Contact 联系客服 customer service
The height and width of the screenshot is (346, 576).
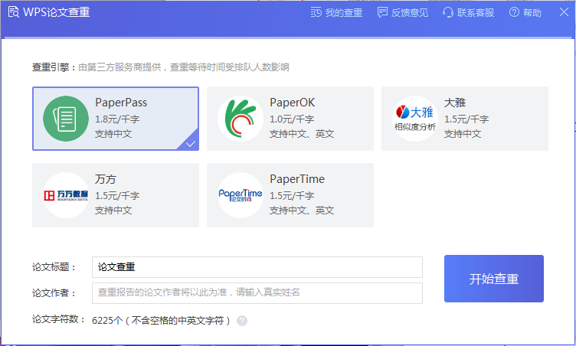point(468,12)
